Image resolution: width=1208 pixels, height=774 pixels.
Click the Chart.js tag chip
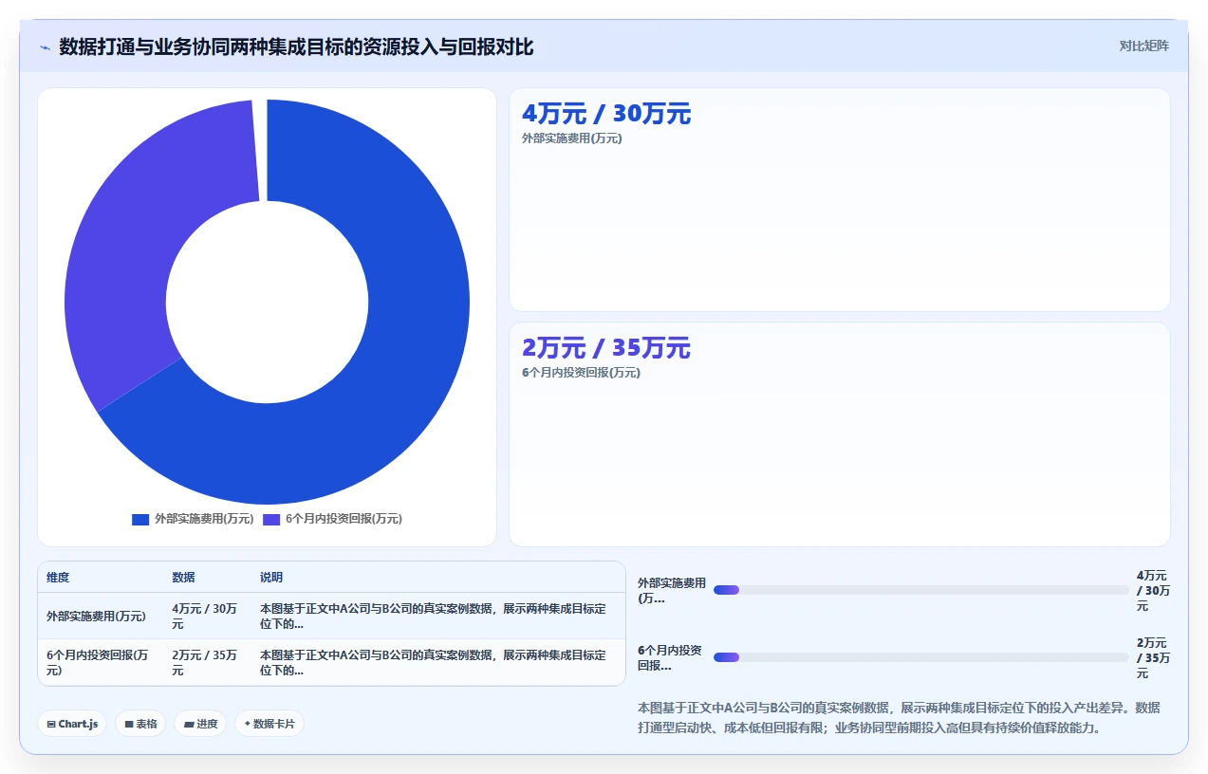click(72, 724)
